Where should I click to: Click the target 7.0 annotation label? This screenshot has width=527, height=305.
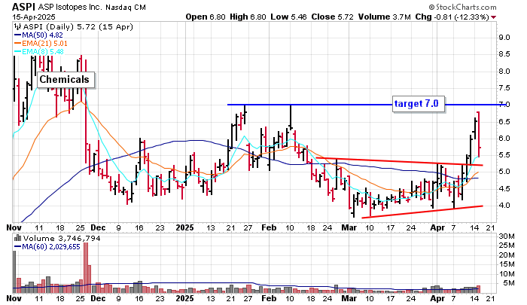click(x=419, y=104)
